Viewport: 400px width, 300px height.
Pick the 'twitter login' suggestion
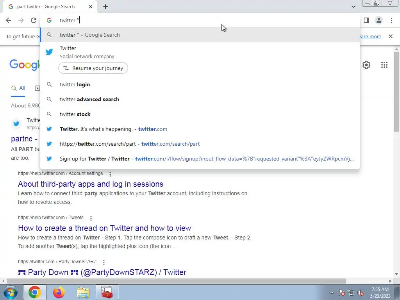pos(200,84)
